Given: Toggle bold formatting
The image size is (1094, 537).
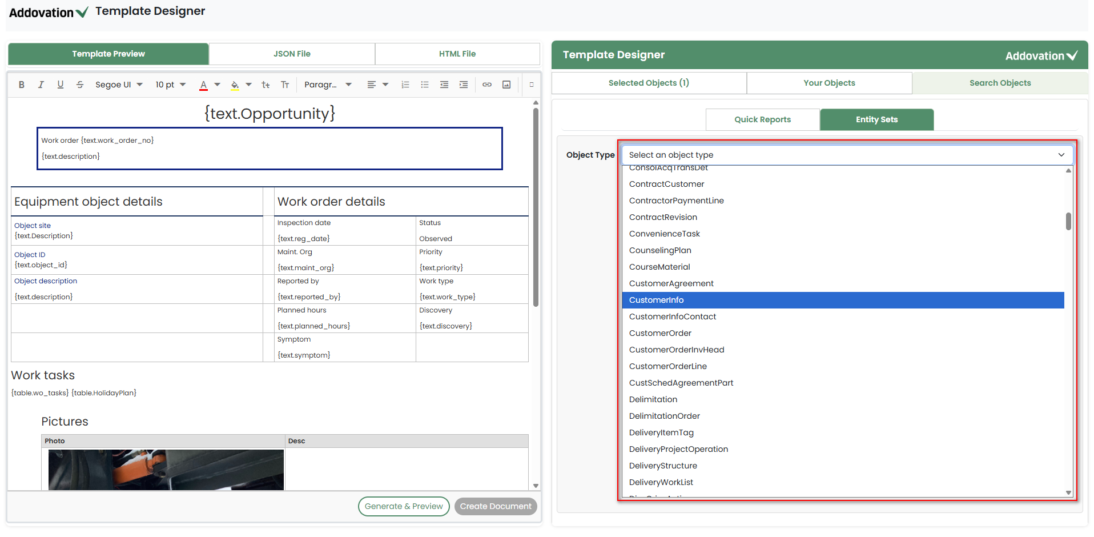Looking at the screenshot, I should (x=22, y=85).
